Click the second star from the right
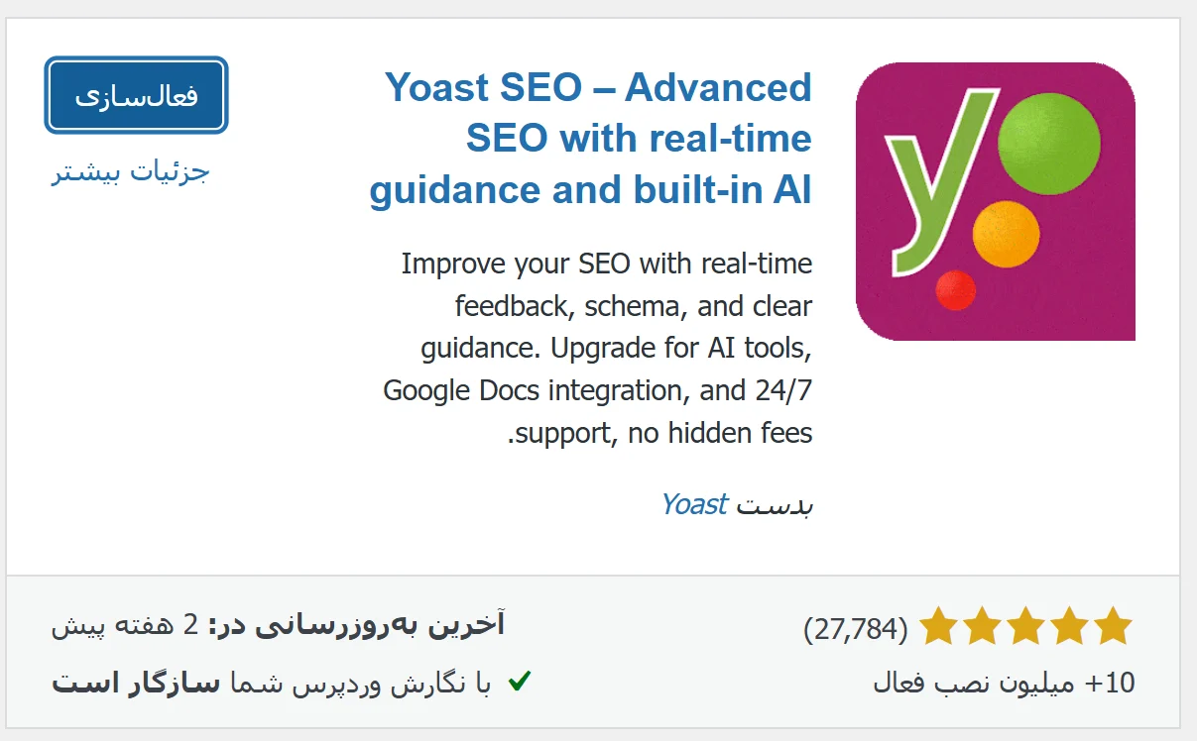Image resolution: width=1197 pixels, height=741 pixels. pos(1070,627)
